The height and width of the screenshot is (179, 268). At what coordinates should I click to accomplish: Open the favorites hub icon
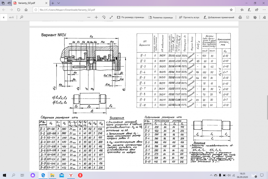242,10
